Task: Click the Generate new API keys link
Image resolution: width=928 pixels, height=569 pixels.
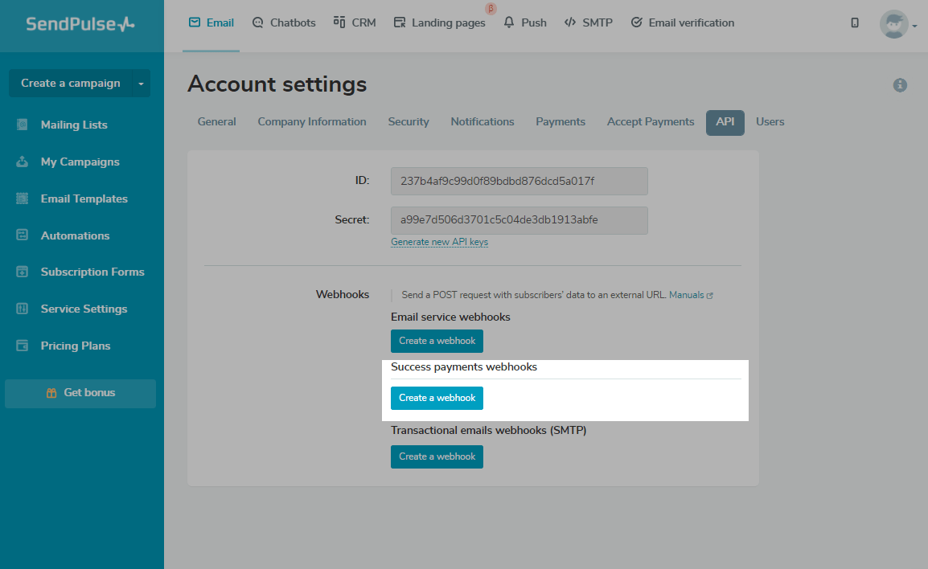Action: (x=439, y=242)
